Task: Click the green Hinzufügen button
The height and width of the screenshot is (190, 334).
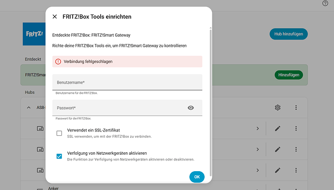Action: [288, 75]
